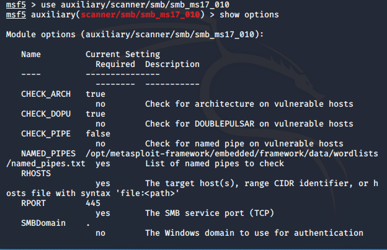This screenshot has height=250, width=387.
Task: Click the Current Setting column header
Action: 123,55
